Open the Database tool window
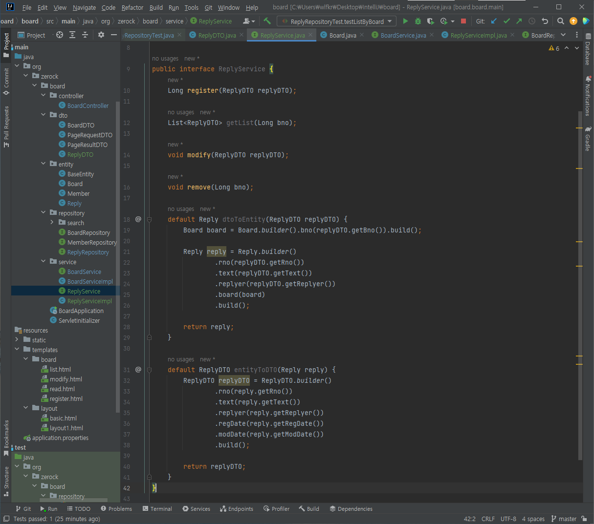 tap(588, 49)
